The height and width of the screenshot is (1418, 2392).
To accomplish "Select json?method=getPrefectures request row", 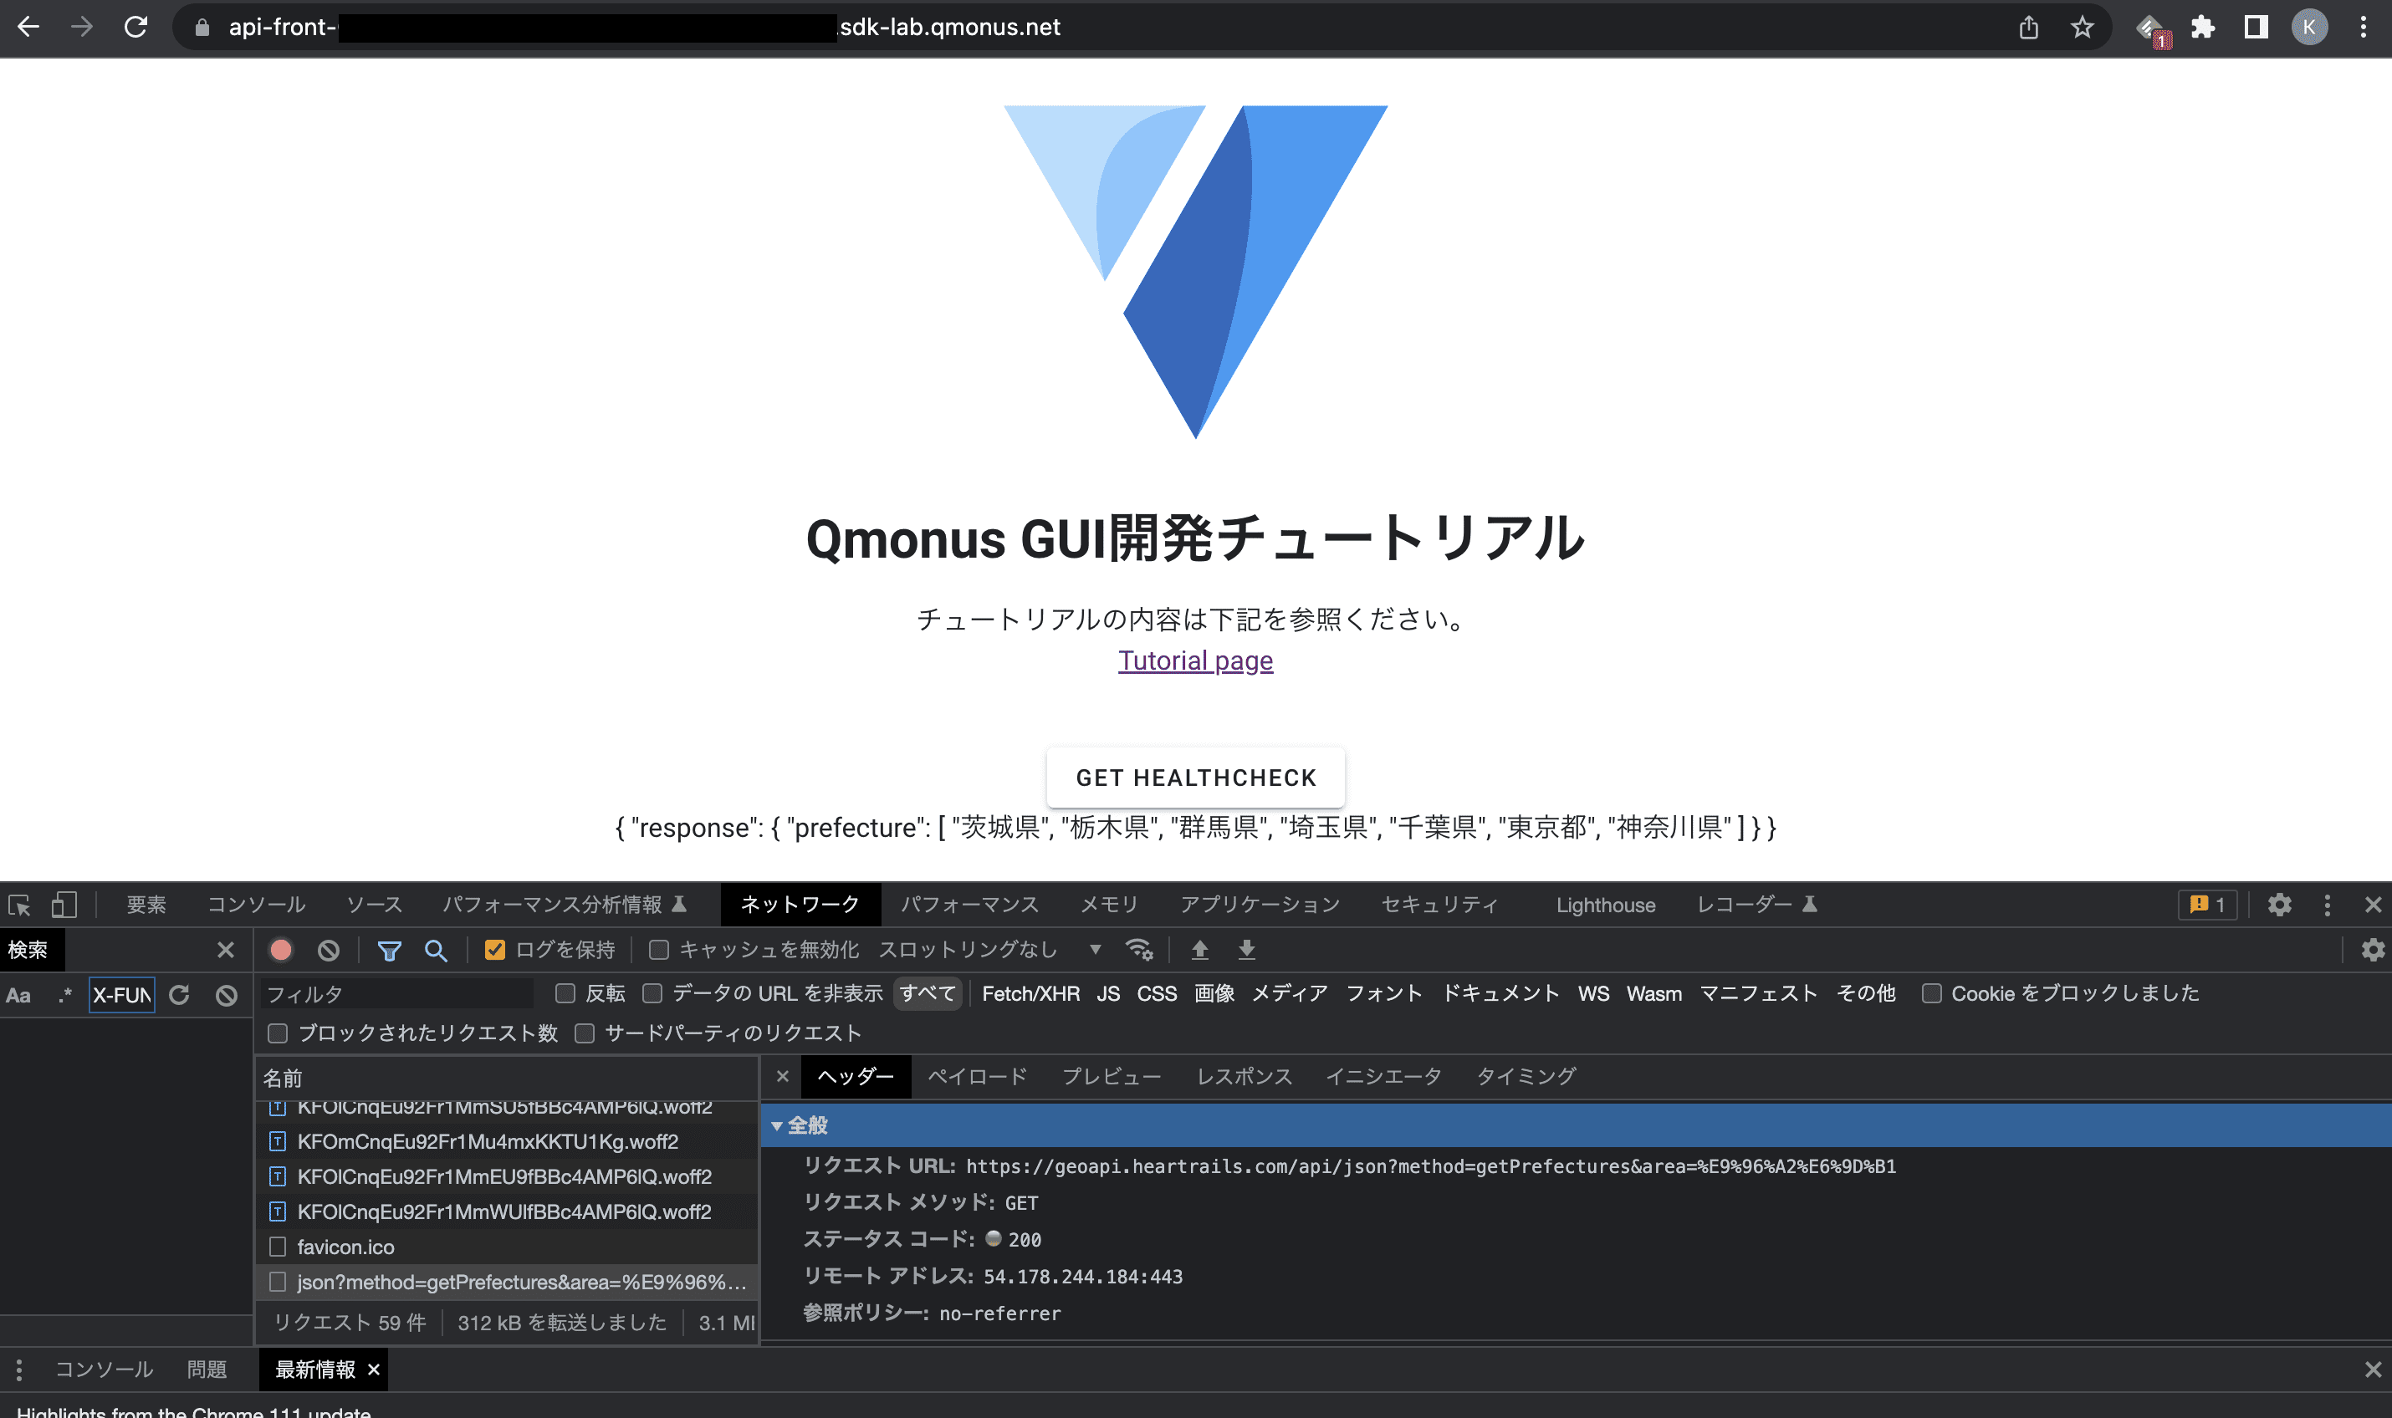I will [x=507, y=1283].
